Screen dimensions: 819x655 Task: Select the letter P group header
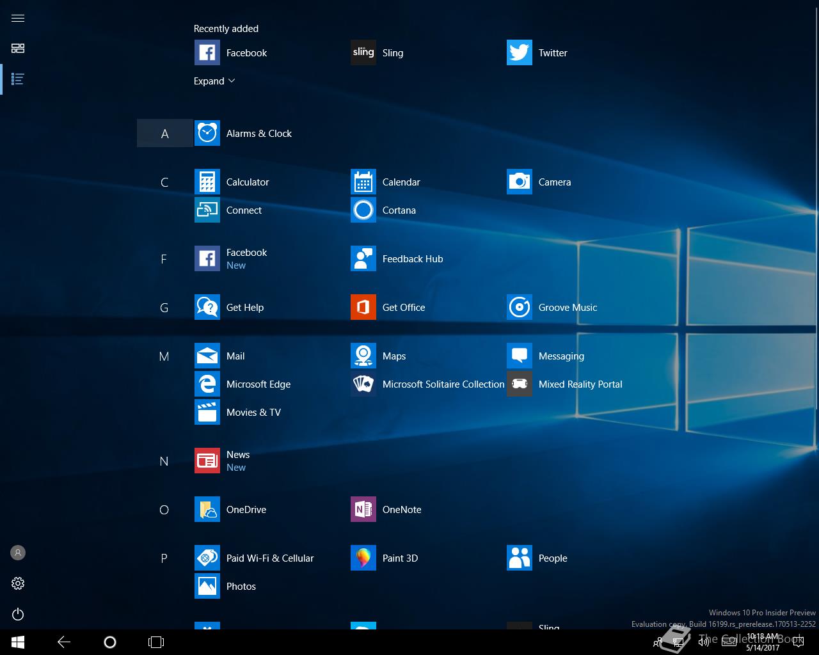[x=164, y=558]
